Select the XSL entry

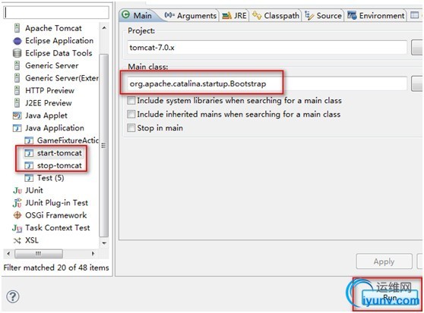[32, 240]
